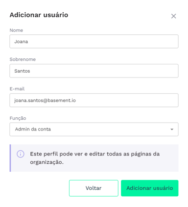This screenshot has height=207, width=188.
Task: Click the Sobrenome field label
Action: [x=23, y=59]
